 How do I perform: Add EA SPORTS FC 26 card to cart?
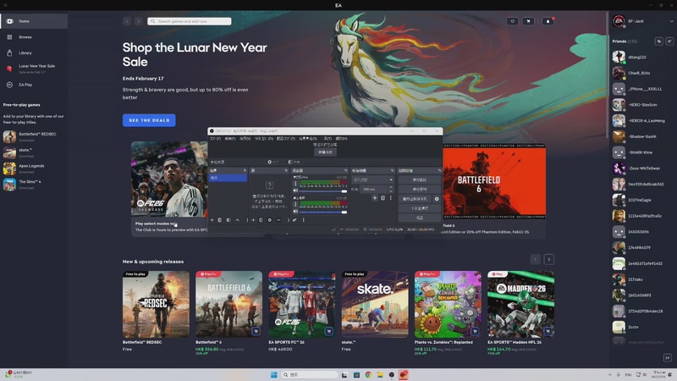328,331
